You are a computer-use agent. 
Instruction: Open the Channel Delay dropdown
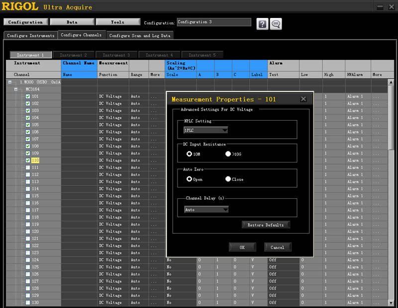pos(205,210)
